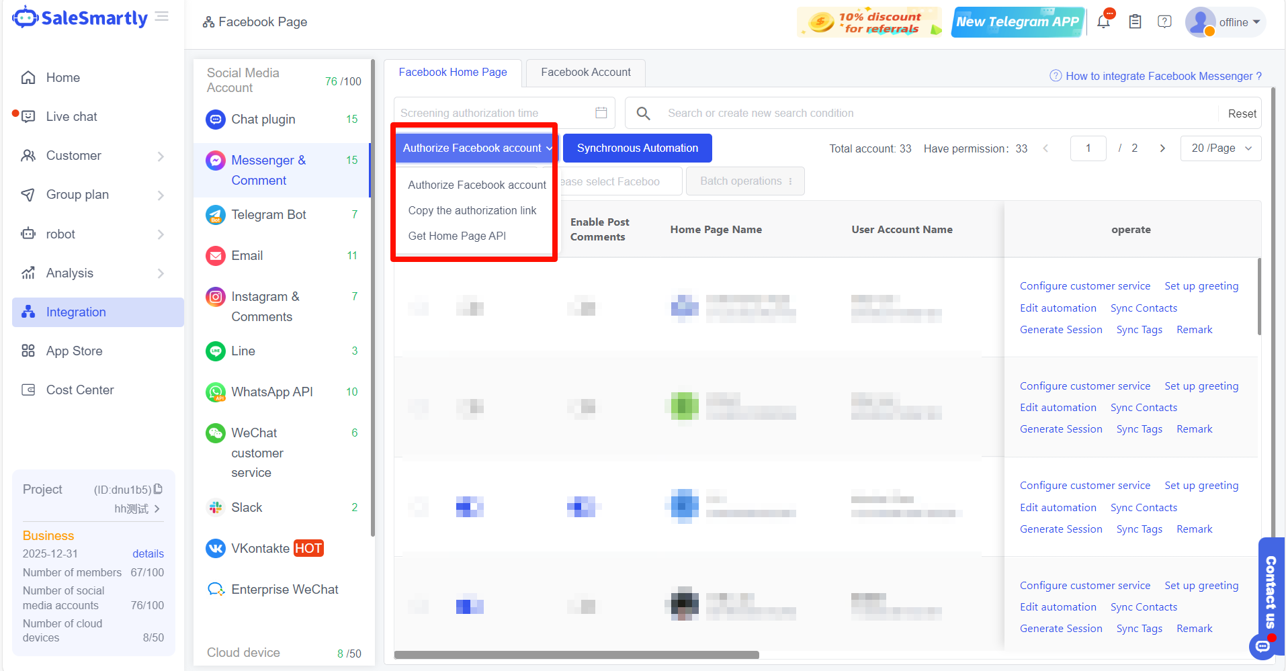Click the calendar icon in the date filter
Image resolution: width=1286 pixels, height=671 pixels.
coord(601,113)
